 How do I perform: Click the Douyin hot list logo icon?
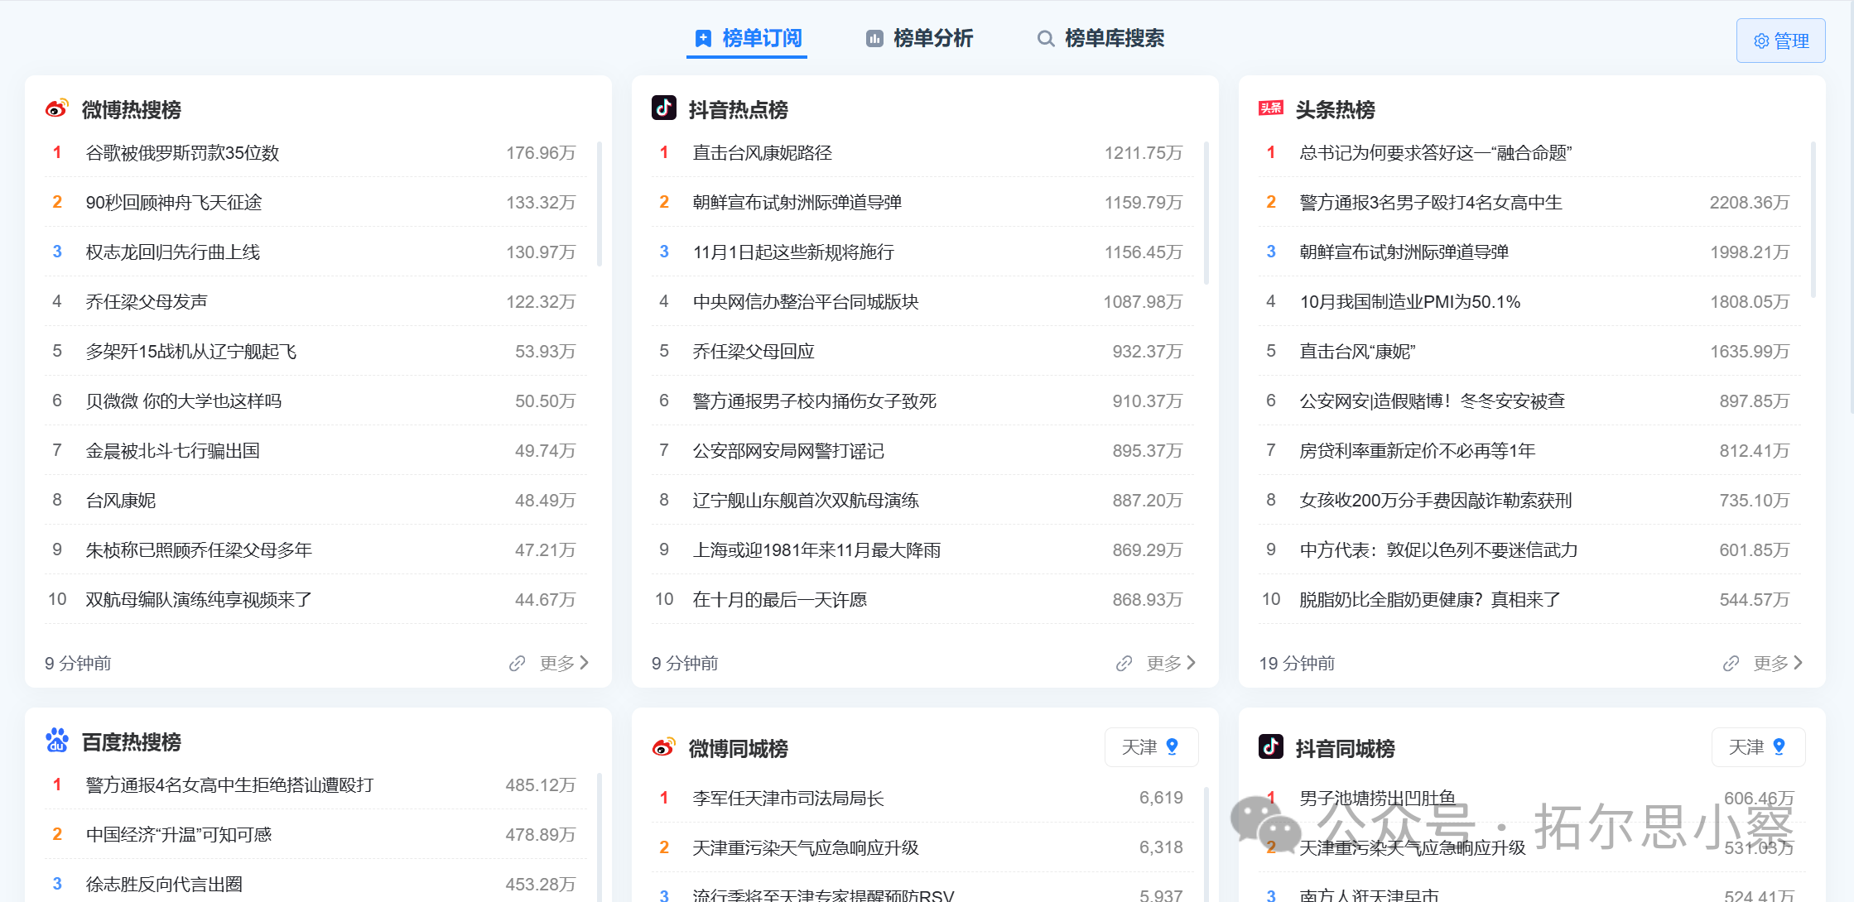(x=663, y=108)
